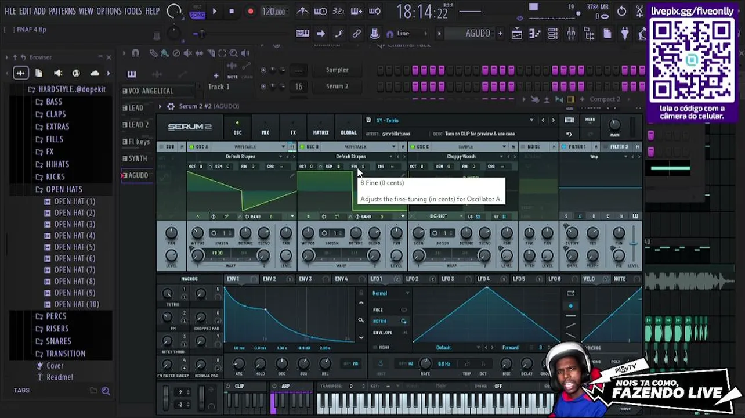Click the Serum 2 channel button

coord(337,87)
